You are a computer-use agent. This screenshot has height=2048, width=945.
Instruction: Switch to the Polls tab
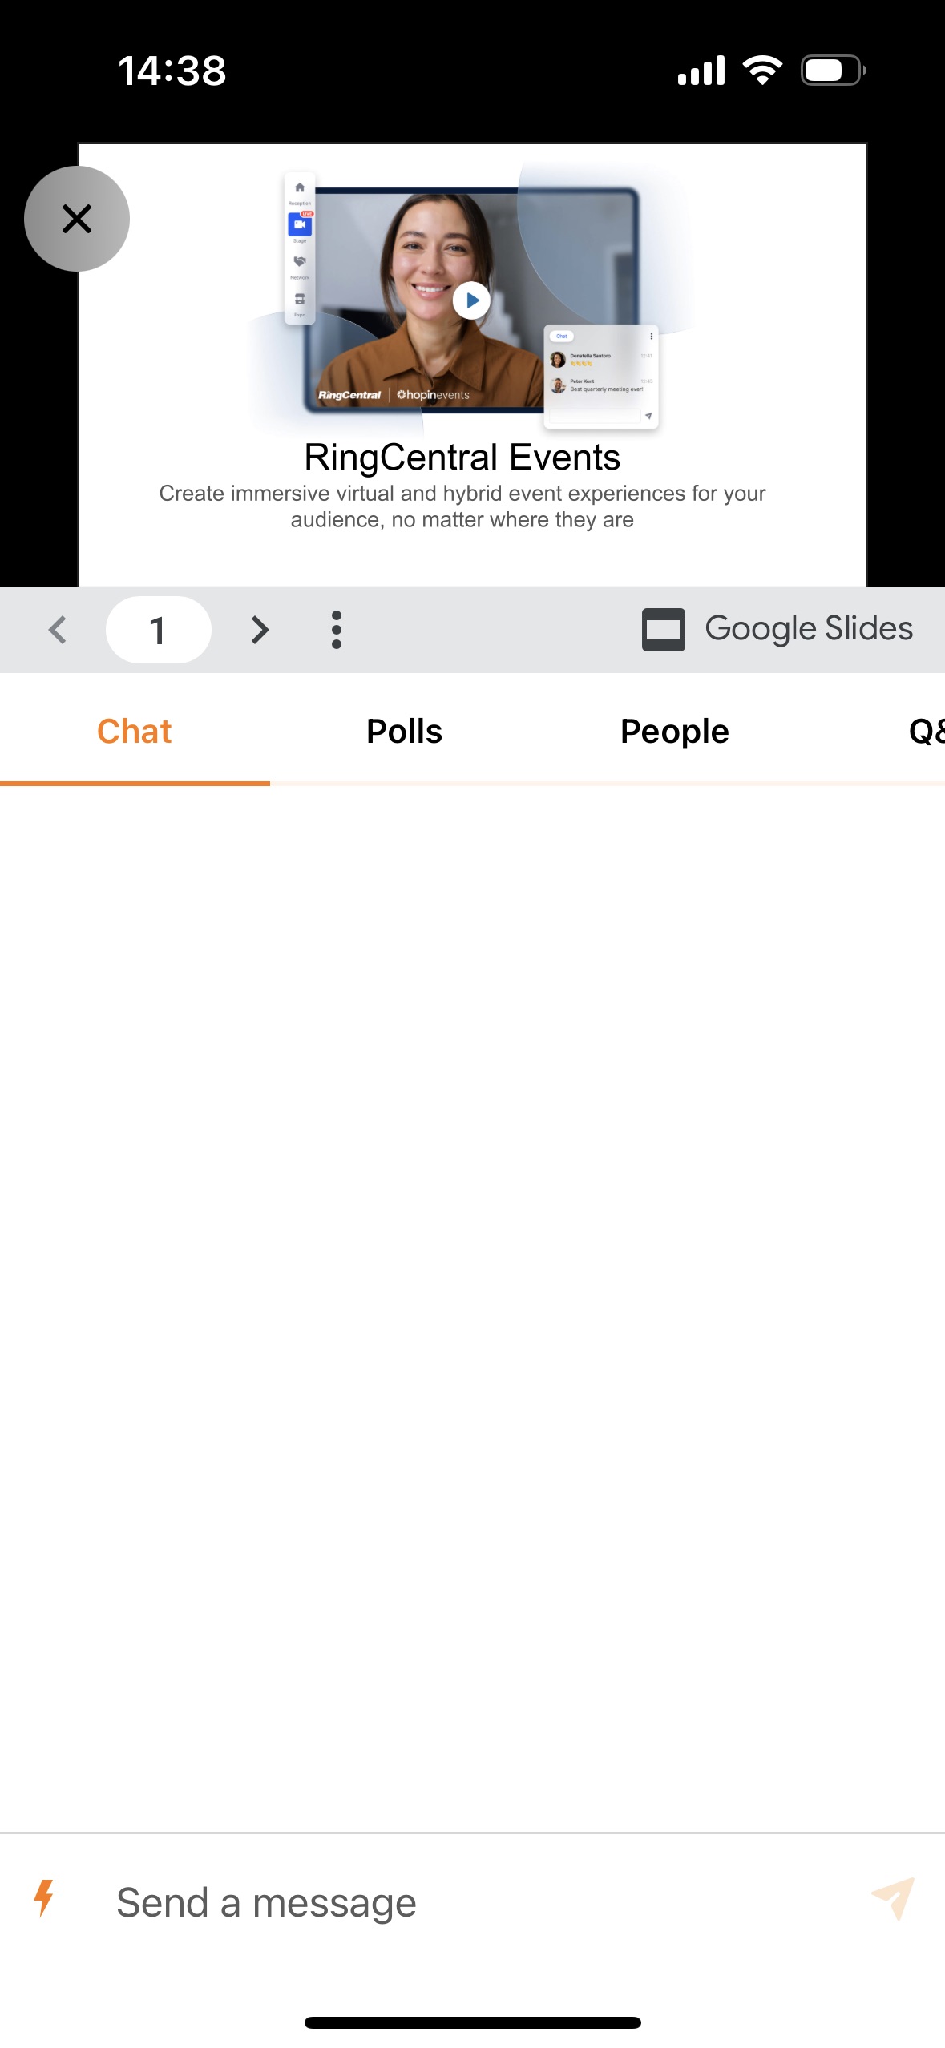tap(405, 731)
